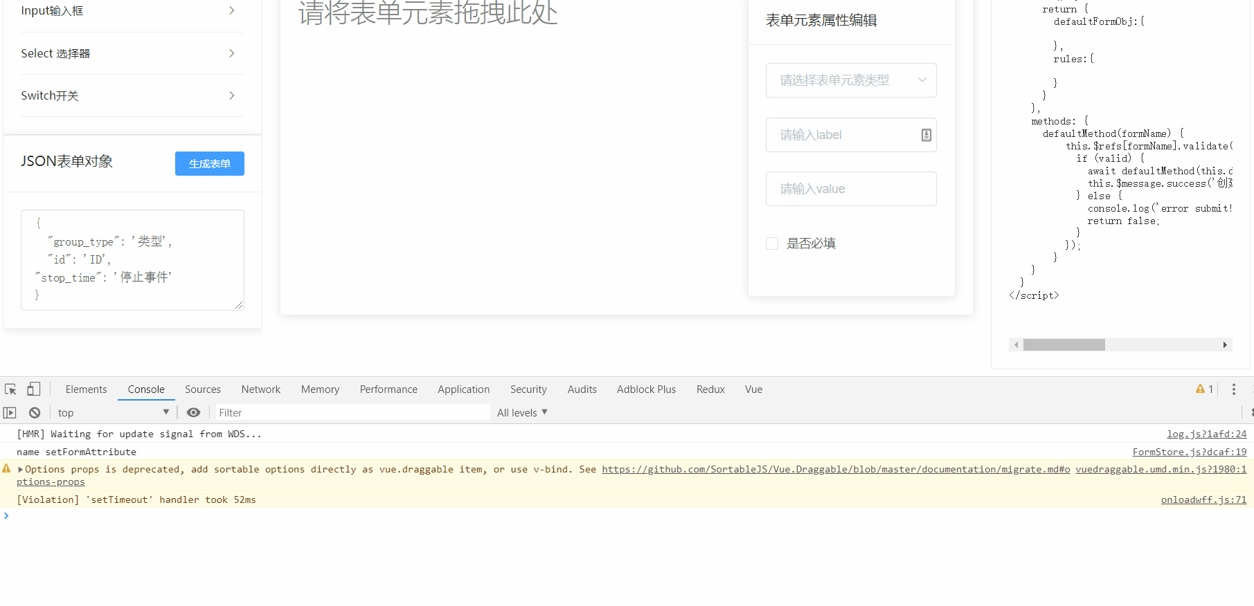Click the Switch开关 list item label
The image size is (1254, 606).
(50, 95)
